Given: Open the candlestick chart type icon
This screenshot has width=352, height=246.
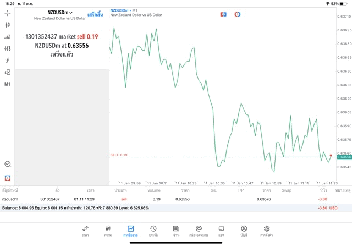Looking at the screenshot, I should click(7, 25).
